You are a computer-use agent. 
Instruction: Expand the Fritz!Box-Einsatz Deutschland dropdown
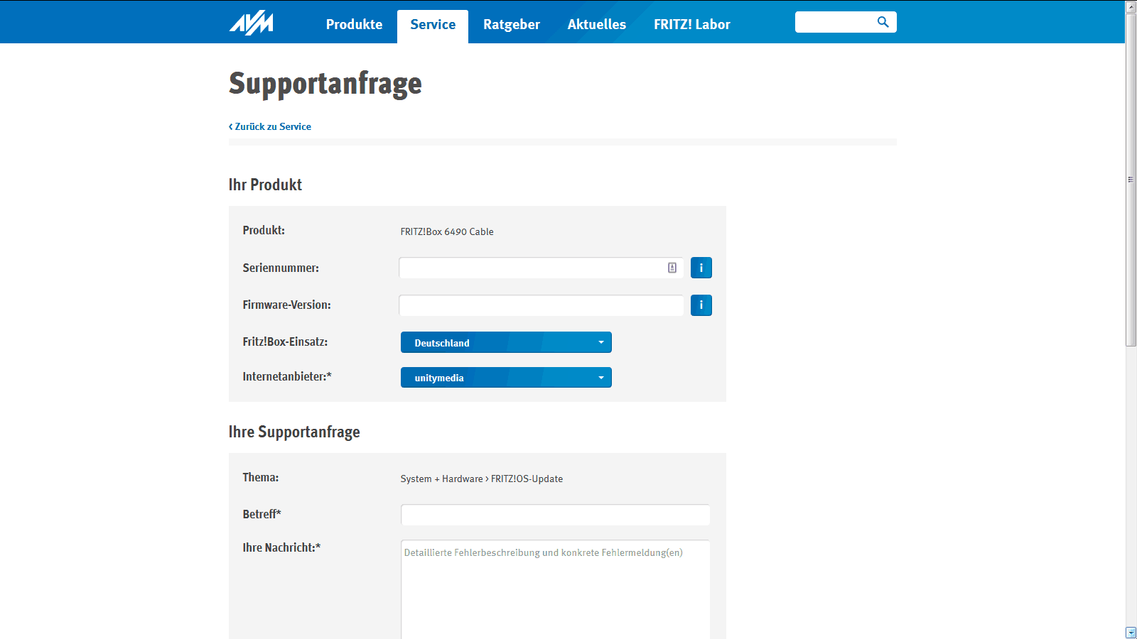tap(506, 342)
